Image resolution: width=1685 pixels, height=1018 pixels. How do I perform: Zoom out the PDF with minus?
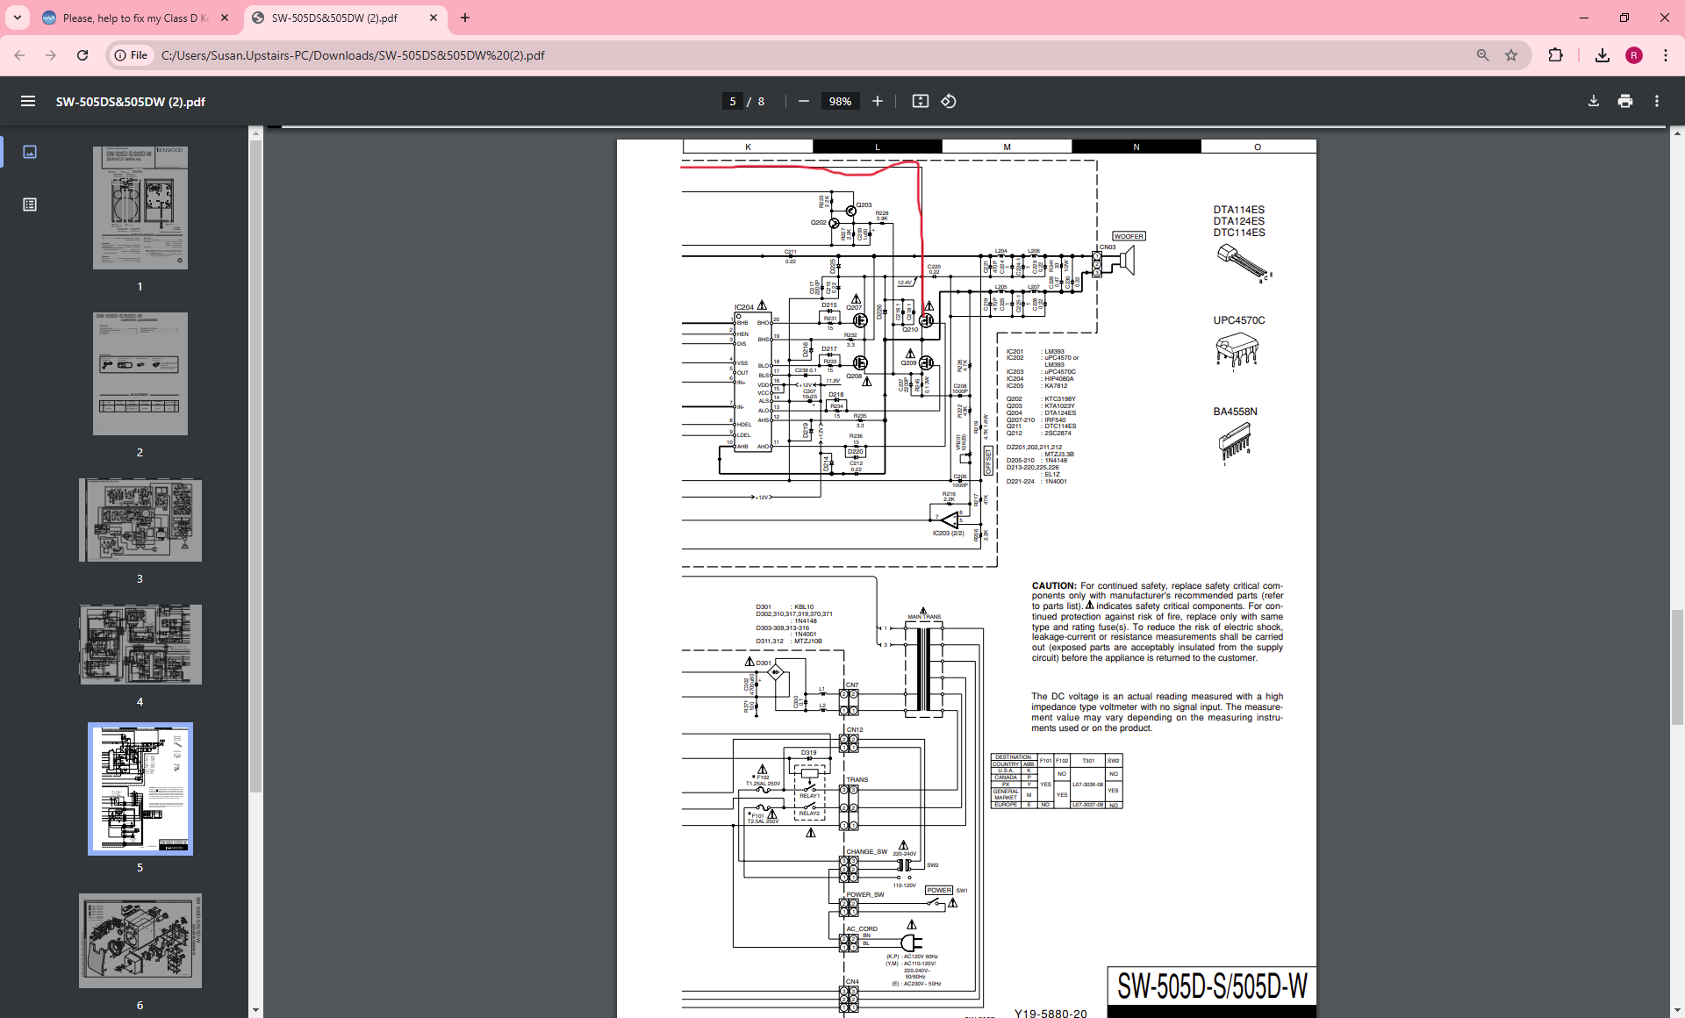803,102
